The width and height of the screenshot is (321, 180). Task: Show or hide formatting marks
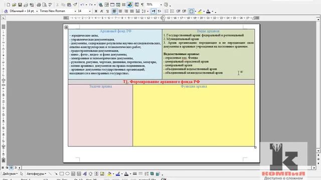tap(142, 4)
